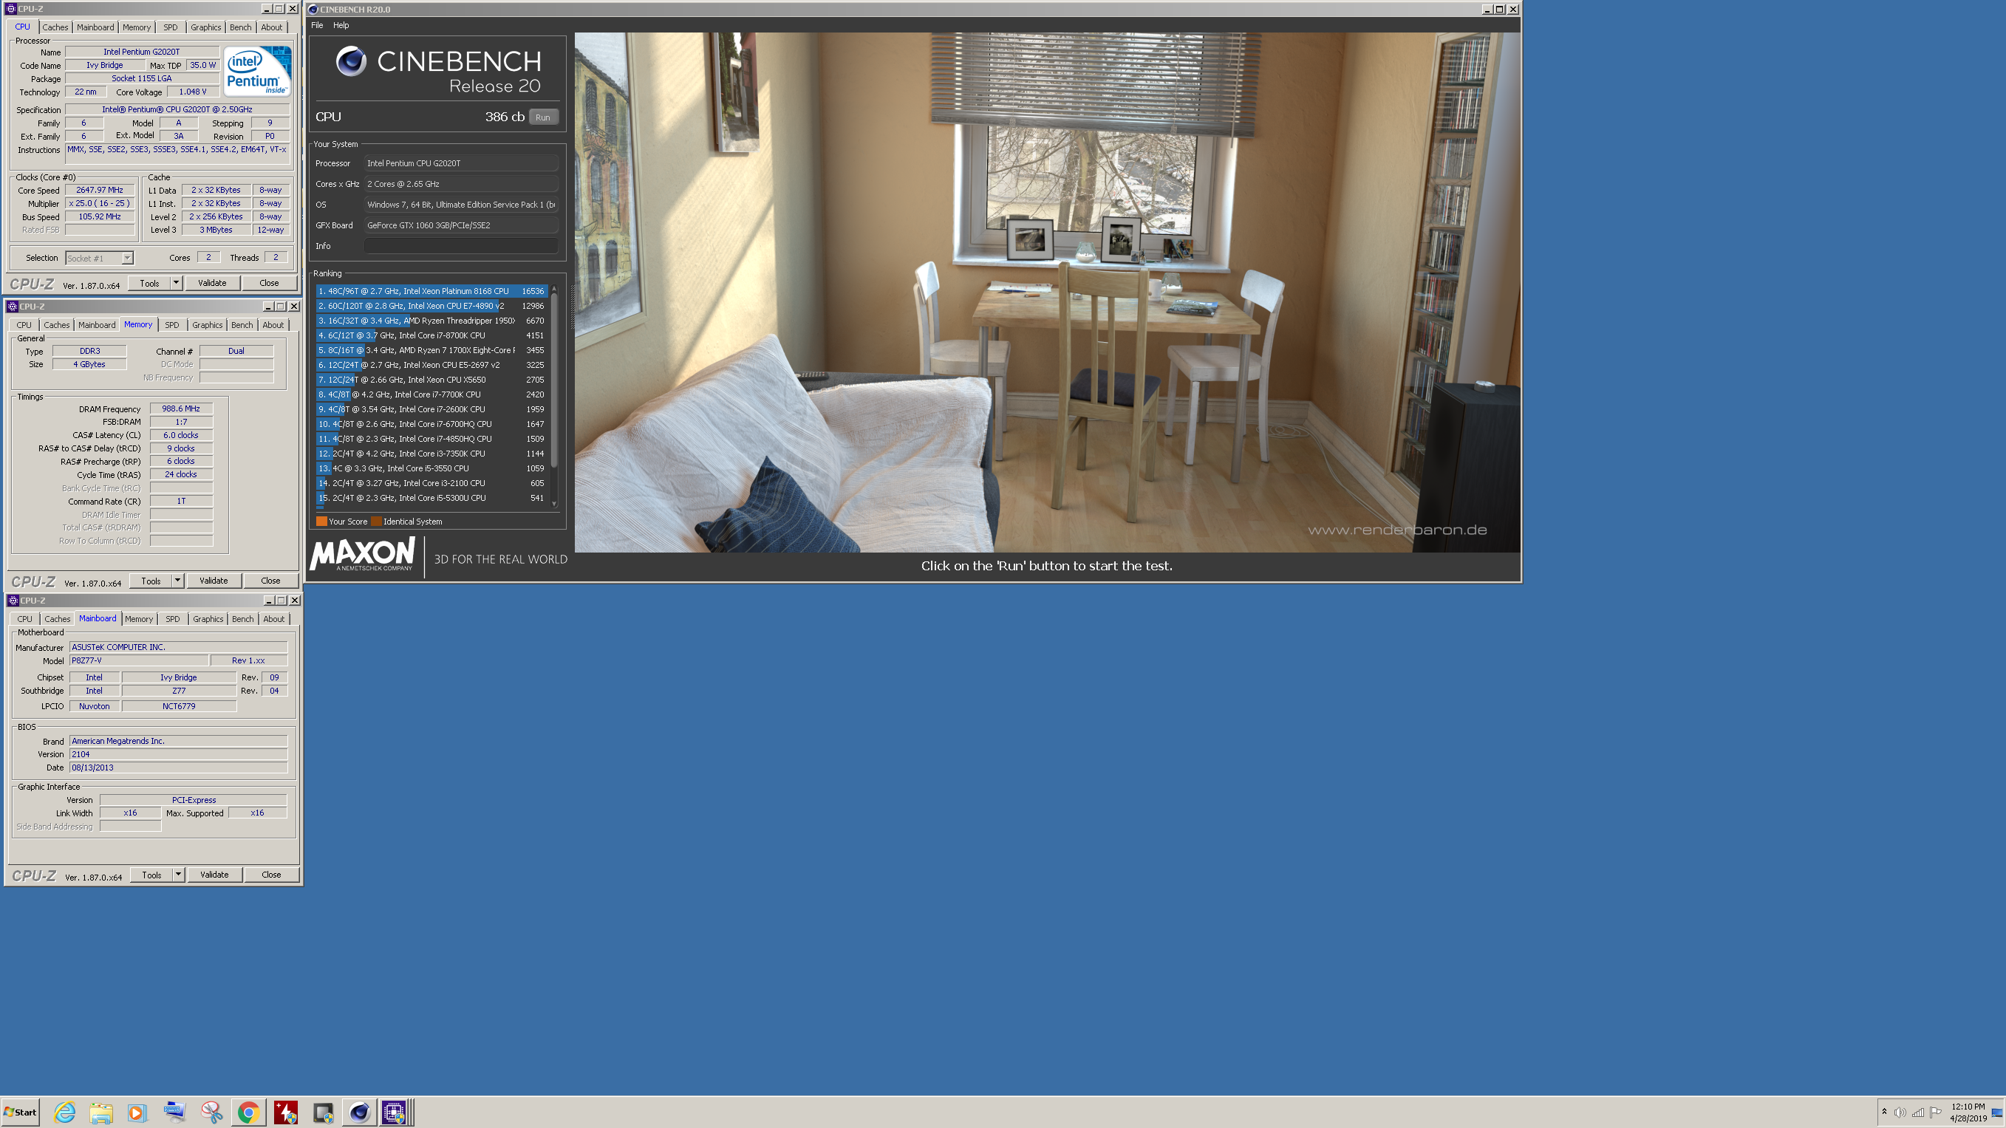Select CPU tab in Memory CPU-Z window
This screenshot has width=2006, height=1128.
(x=24, y=324)
